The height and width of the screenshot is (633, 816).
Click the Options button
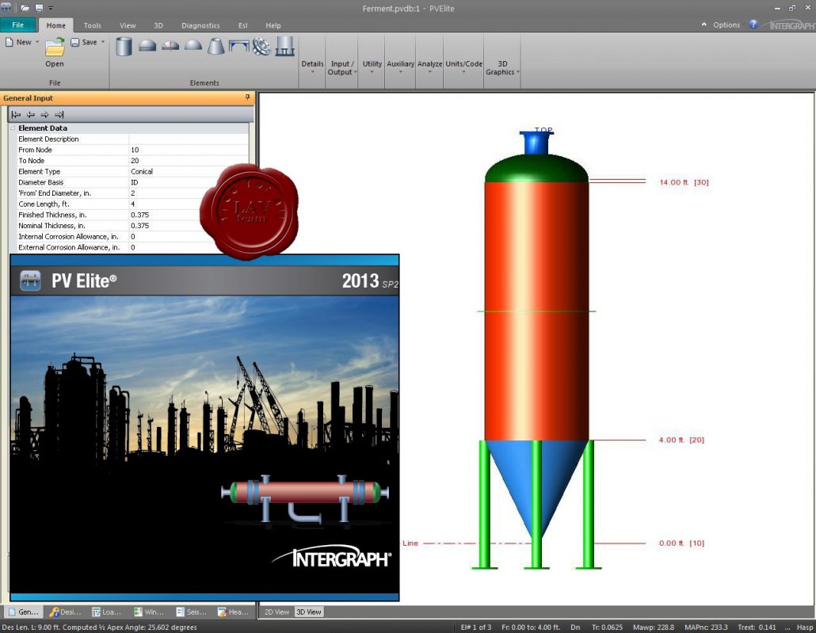pyautogui.click(x=726, y=25)
